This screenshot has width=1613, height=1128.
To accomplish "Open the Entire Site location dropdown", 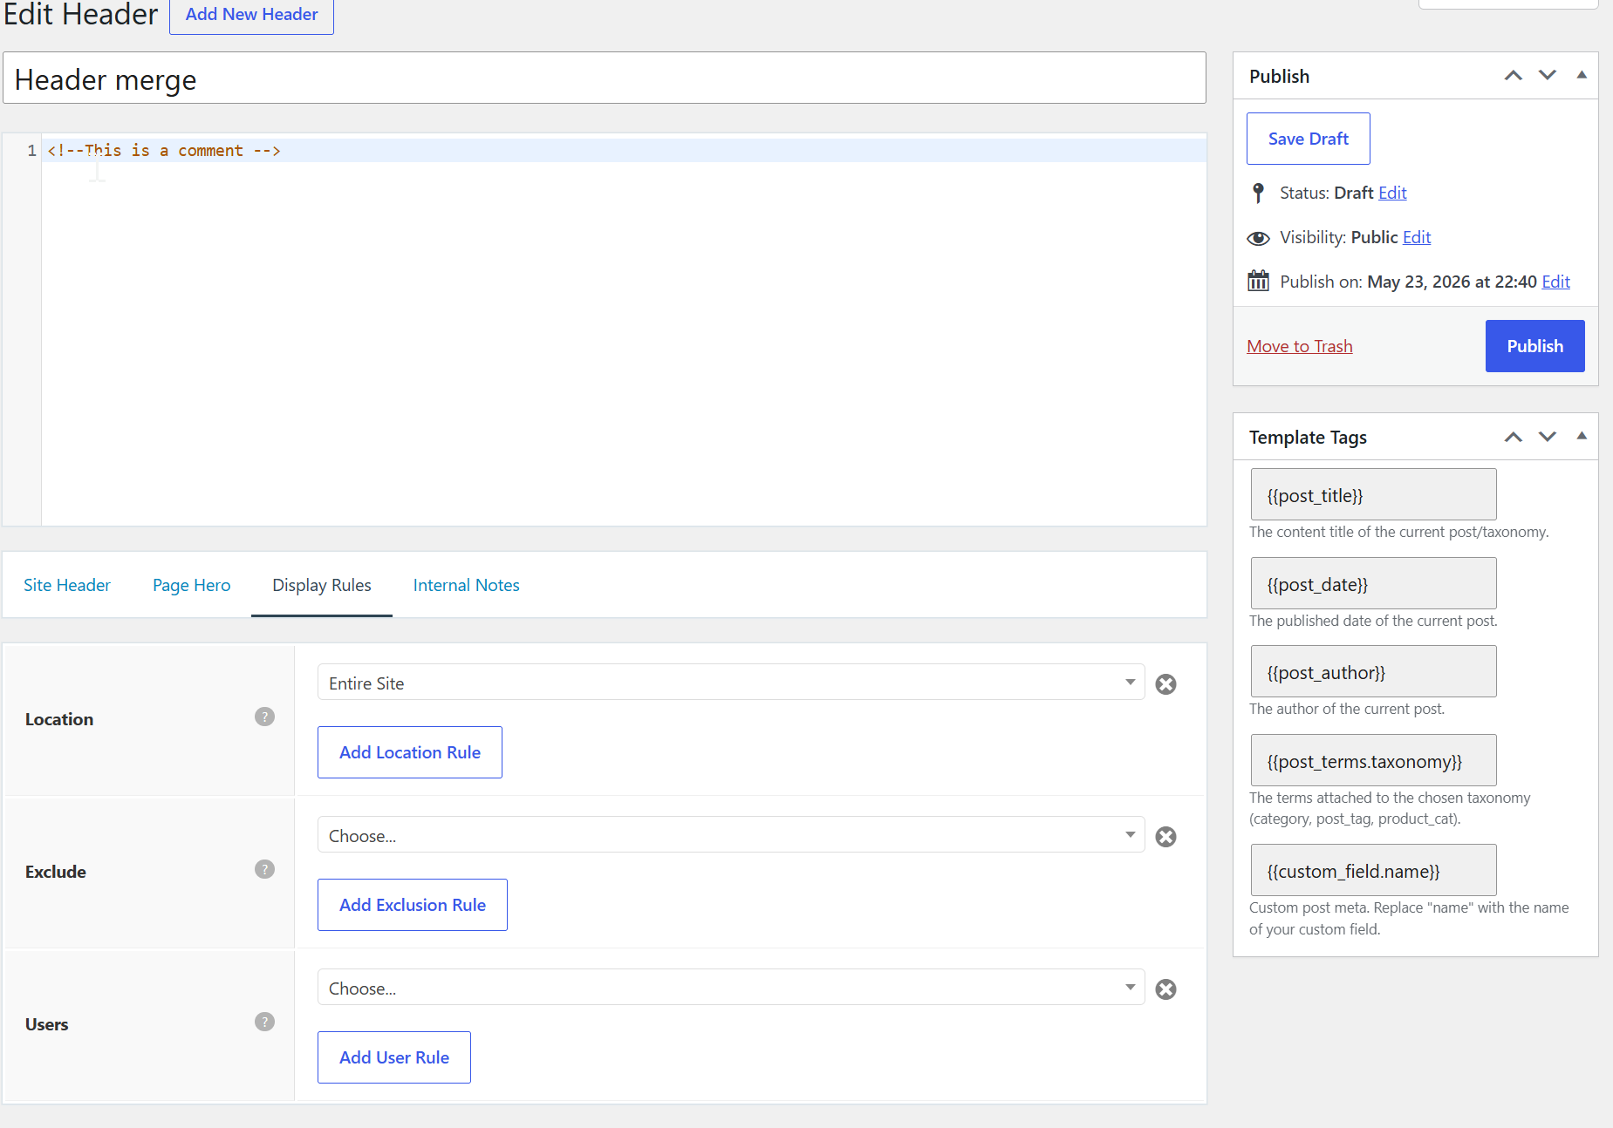I will point(731,683).
